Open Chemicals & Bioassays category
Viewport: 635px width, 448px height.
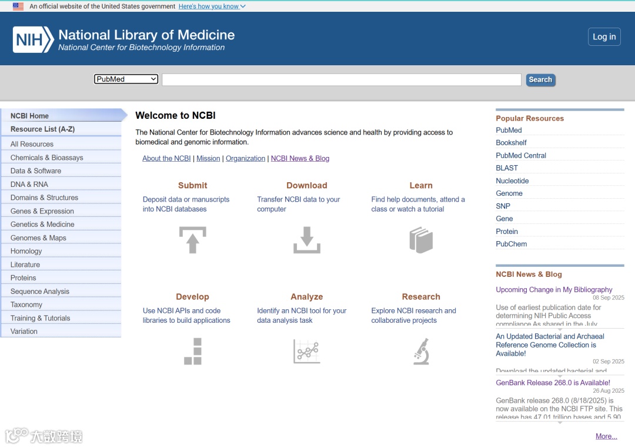[62, 158]
